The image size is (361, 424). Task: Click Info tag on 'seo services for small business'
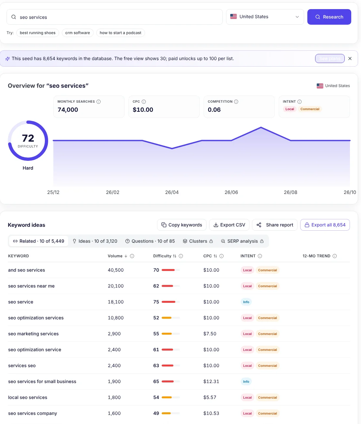point(246,381)
